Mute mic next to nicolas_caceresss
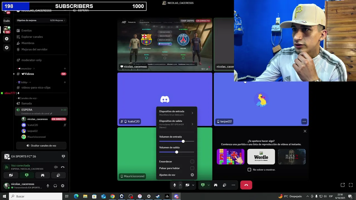The width and height of the screenshot is (356, 200). pyautogui.click(x=48, y=186)
